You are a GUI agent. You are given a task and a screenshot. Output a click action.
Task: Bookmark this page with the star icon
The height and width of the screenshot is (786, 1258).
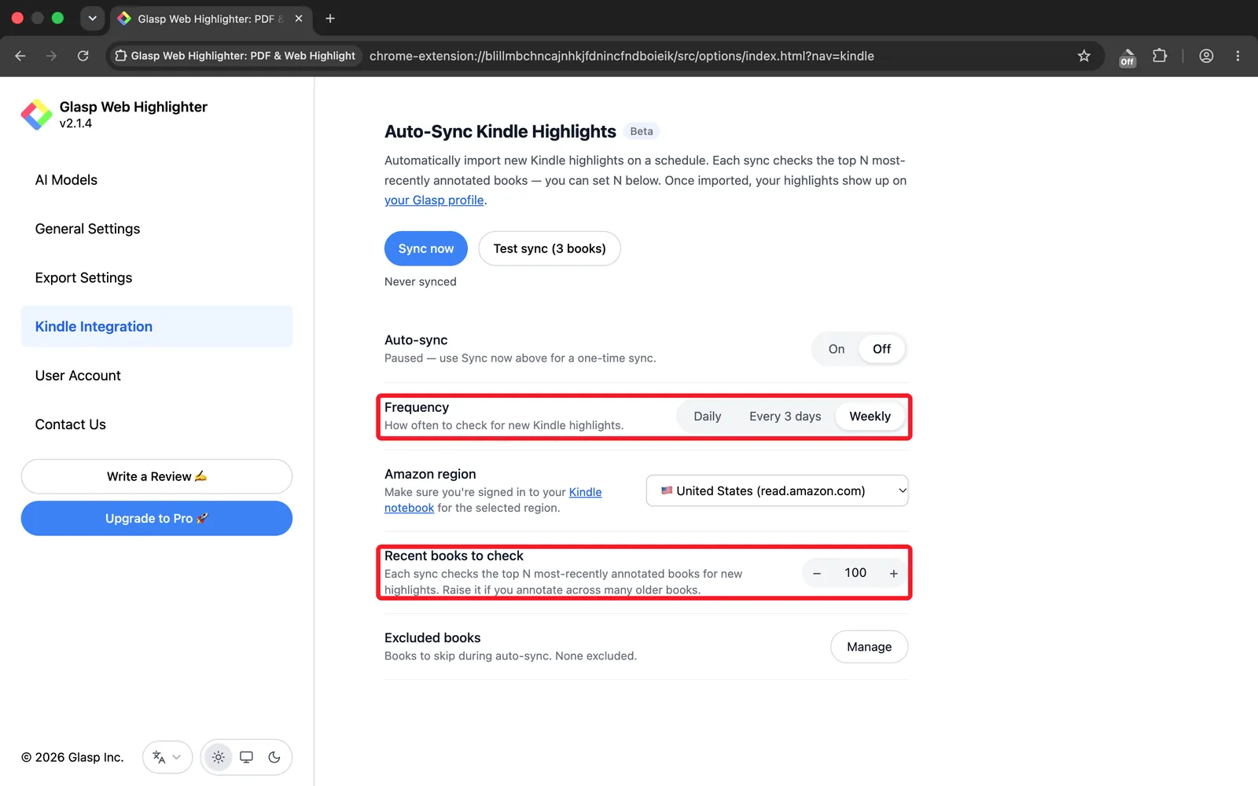pyautogui.click(x=1084, y=56)
